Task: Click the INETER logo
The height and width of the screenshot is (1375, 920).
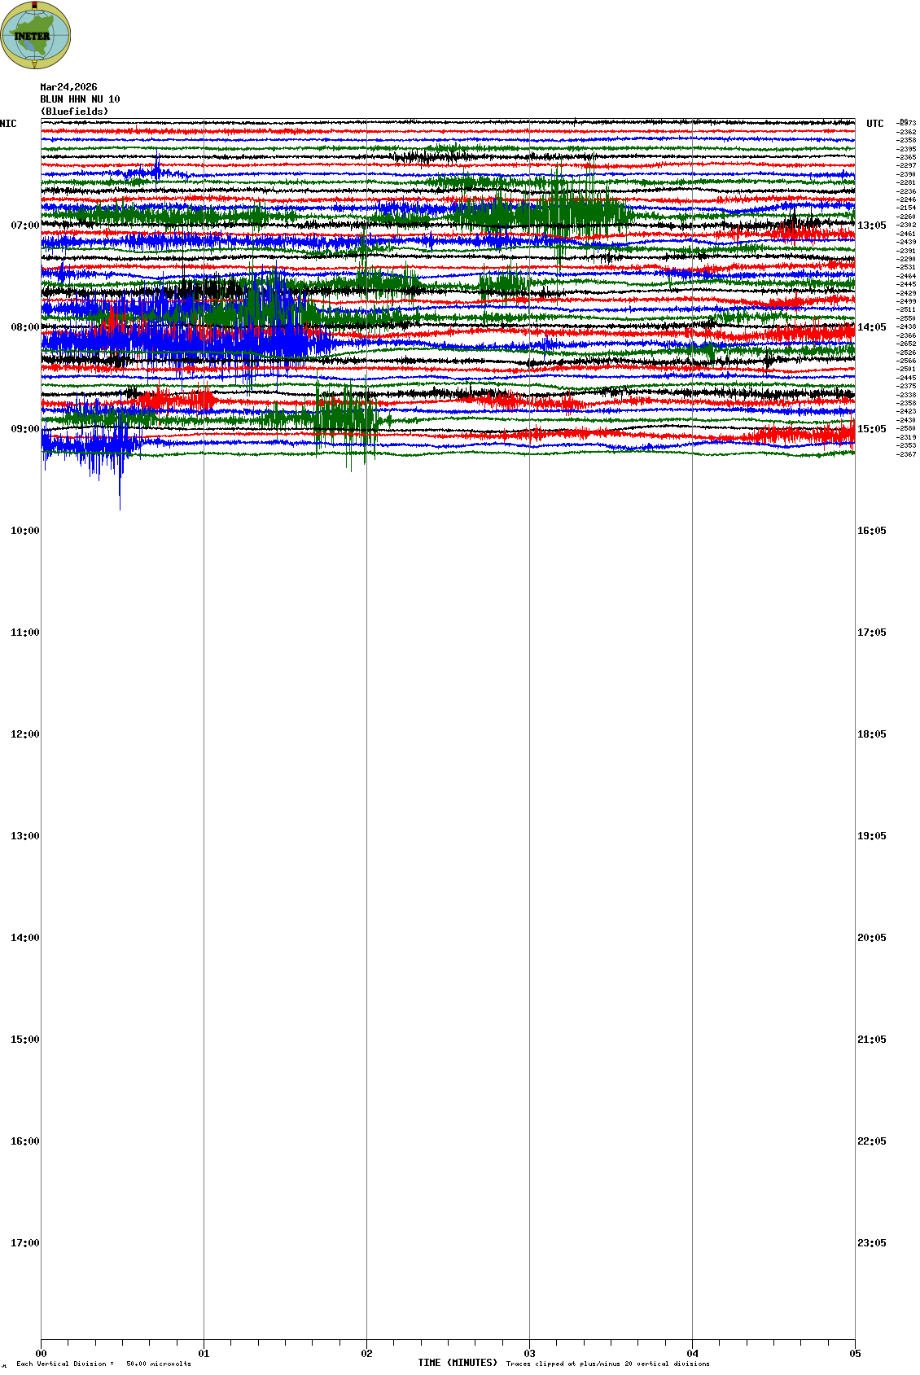Action: (x=35, y=35)
